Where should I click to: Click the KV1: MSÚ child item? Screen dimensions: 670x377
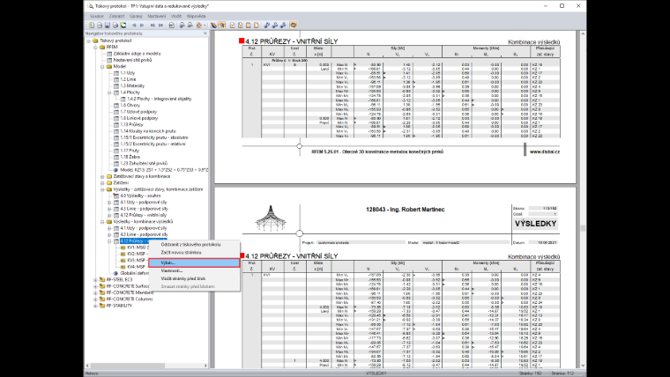click(138, 248)
